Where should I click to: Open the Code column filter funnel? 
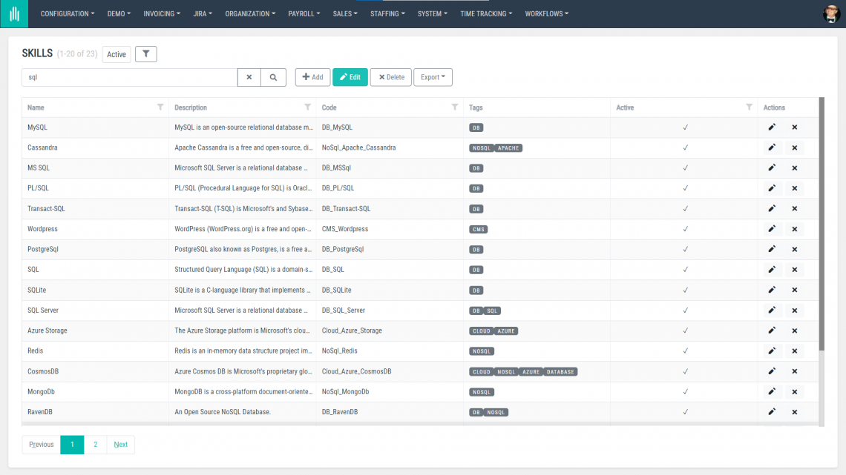(x=453, y=107)
